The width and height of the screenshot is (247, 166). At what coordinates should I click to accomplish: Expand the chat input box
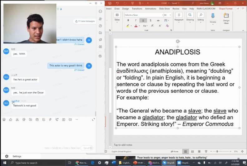click(93, 120)
